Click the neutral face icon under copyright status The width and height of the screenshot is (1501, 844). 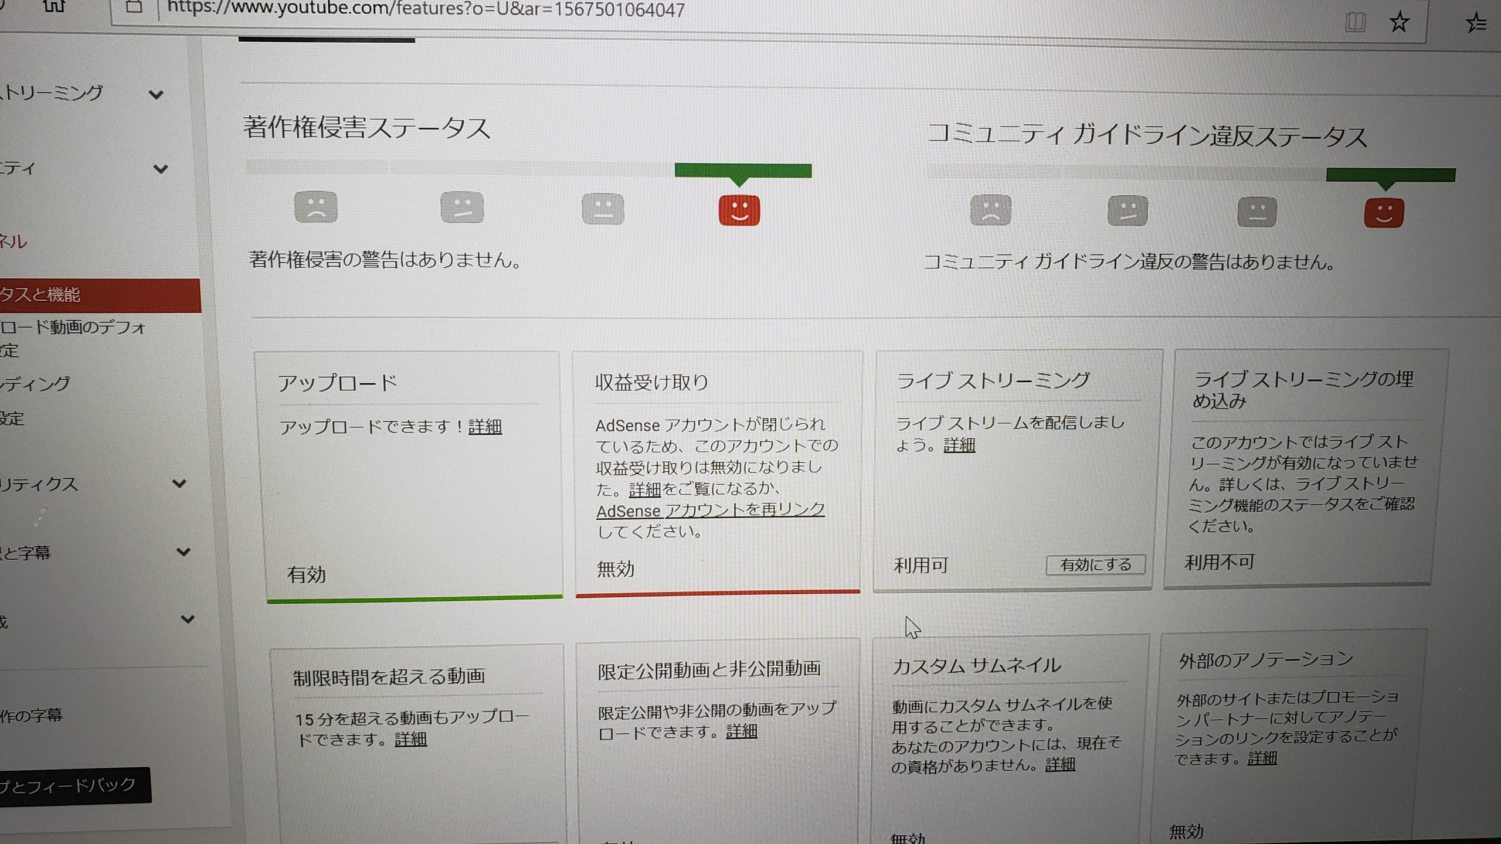click(603, 209)
